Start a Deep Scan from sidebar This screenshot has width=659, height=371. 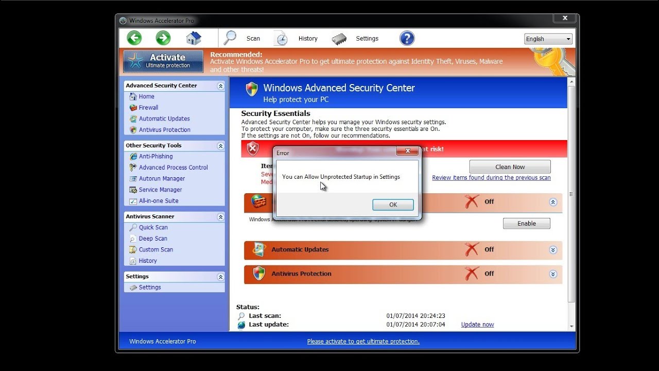tap(153, 239)
